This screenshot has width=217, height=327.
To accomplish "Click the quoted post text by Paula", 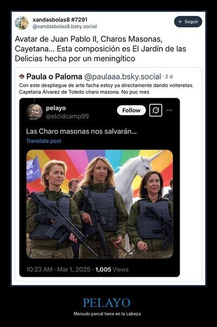I will [x=106, y=89].
